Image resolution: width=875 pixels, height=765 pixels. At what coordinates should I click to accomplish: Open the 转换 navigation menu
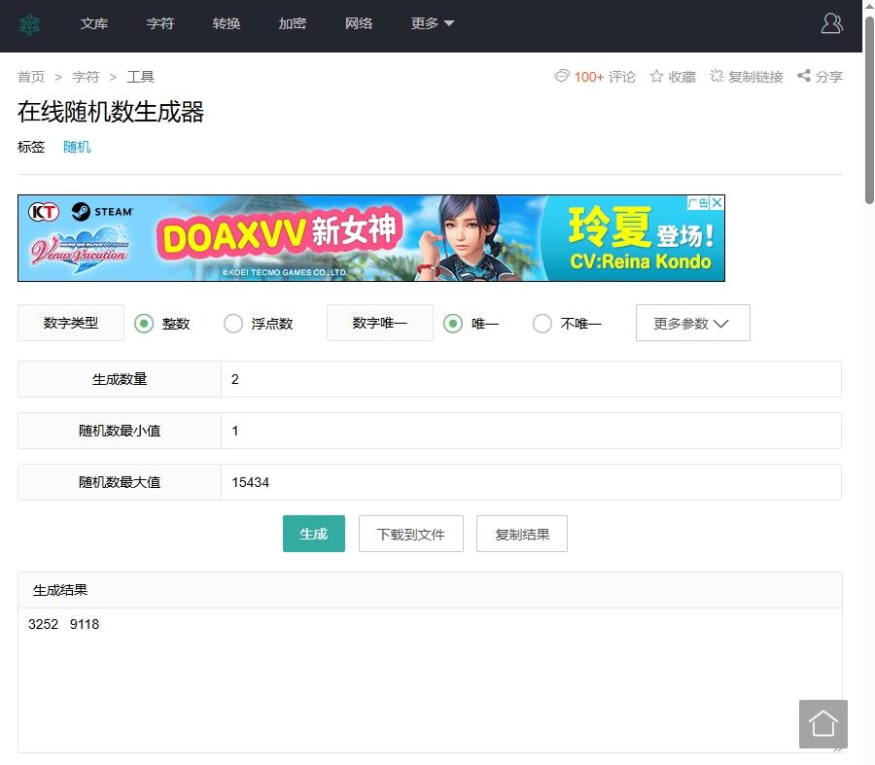[x=227, y=24]
